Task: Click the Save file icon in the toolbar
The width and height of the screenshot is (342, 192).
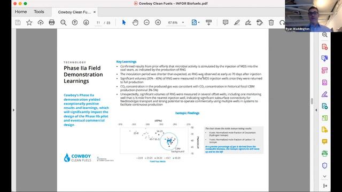Action: pyautogui.click(x=18, y=22)
